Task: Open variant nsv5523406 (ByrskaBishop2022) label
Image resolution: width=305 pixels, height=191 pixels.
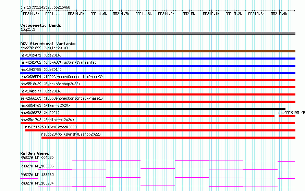Action: click(71, 134)
